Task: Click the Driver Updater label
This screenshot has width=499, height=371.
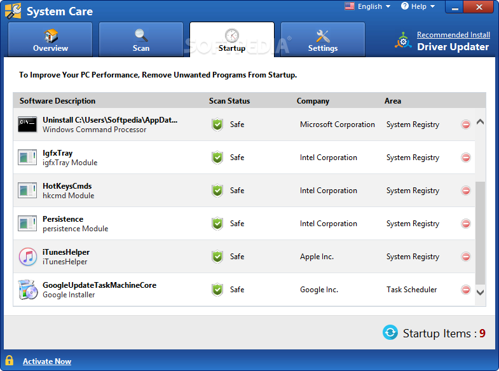Action: click(x=453, y=47)
